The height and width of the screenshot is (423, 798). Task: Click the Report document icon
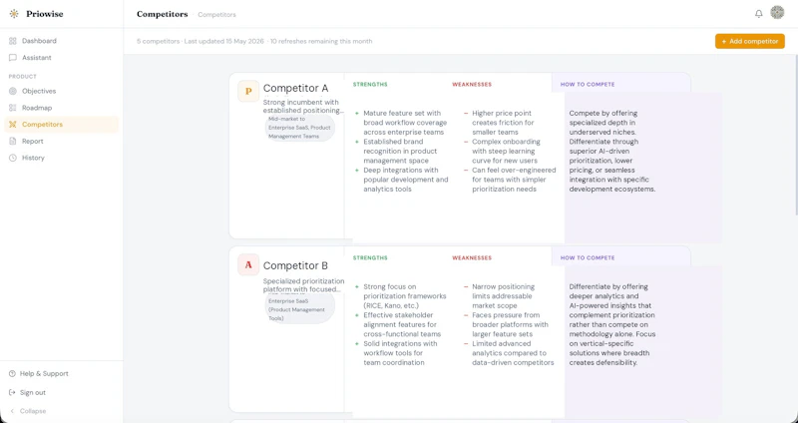pyautogui.click(x=13, y=141)
